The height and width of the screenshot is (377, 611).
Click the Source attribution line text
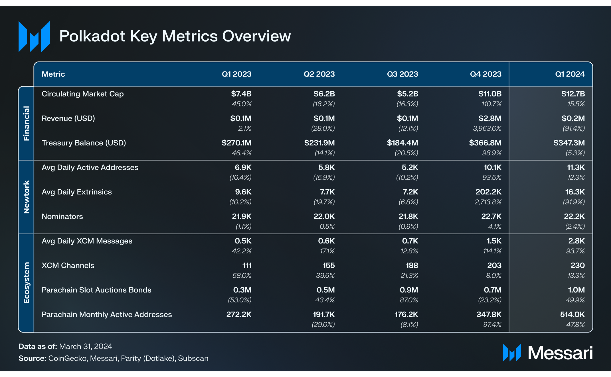(114, 358)
